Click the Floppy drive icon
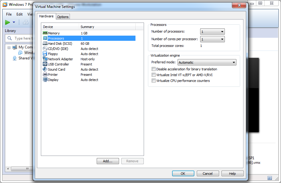The width and height of the screenshot is (281, 183). point(45,54)
